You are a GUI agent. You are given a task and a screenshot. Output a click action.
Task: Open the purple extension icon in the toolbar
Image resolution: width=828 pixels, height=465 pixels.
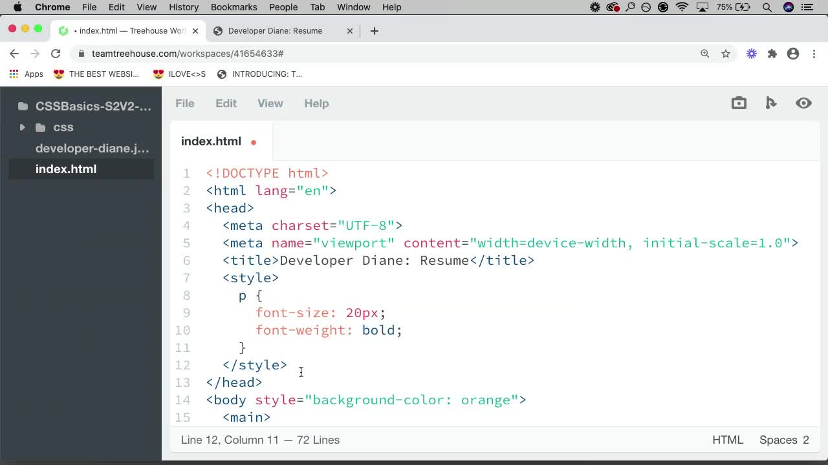click(751, 54)
